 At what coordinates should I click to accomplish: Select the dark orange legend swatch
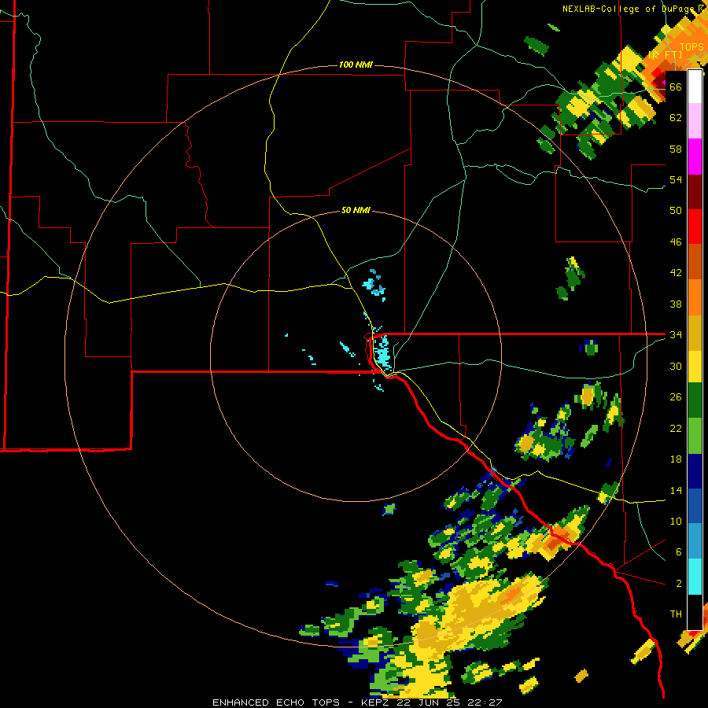click(695, 261)
